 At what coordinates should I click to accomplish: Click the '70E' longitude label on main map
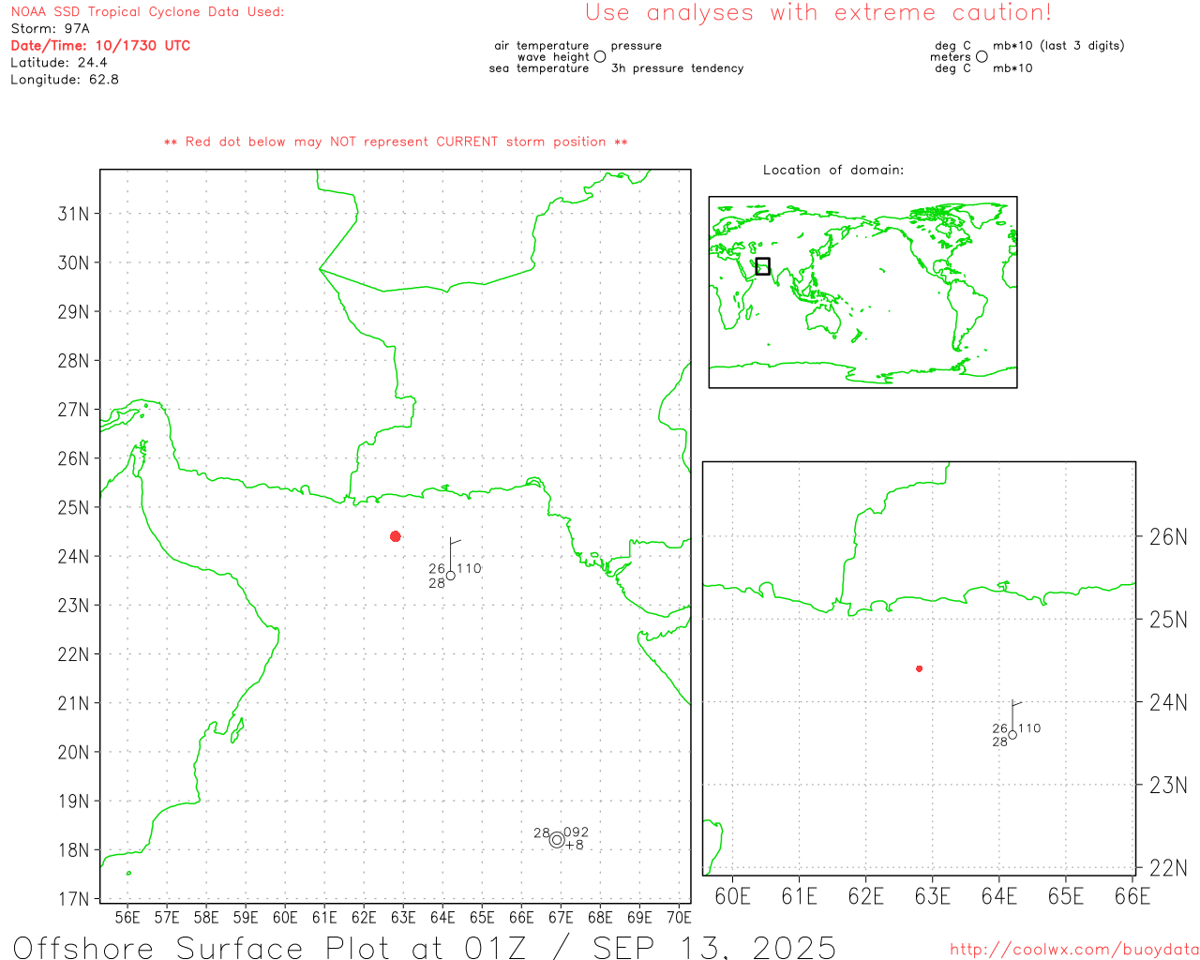[x=679, y=917]
